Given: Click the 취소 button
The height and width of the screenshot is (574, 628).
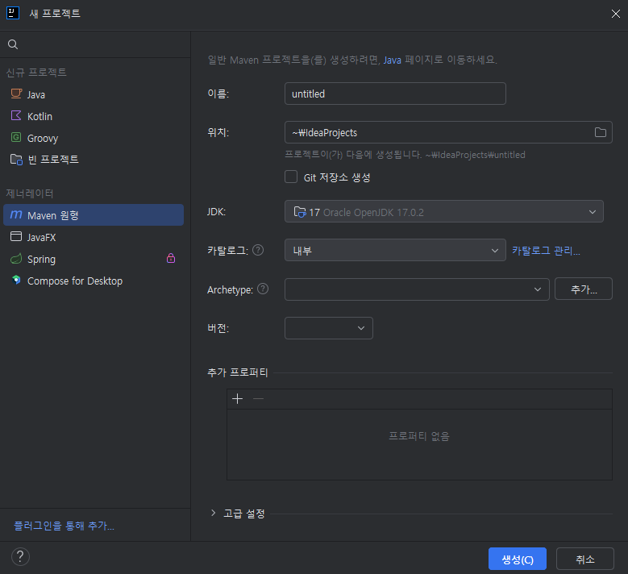Looking at the screenshot, I should click(x=584, y=559).
